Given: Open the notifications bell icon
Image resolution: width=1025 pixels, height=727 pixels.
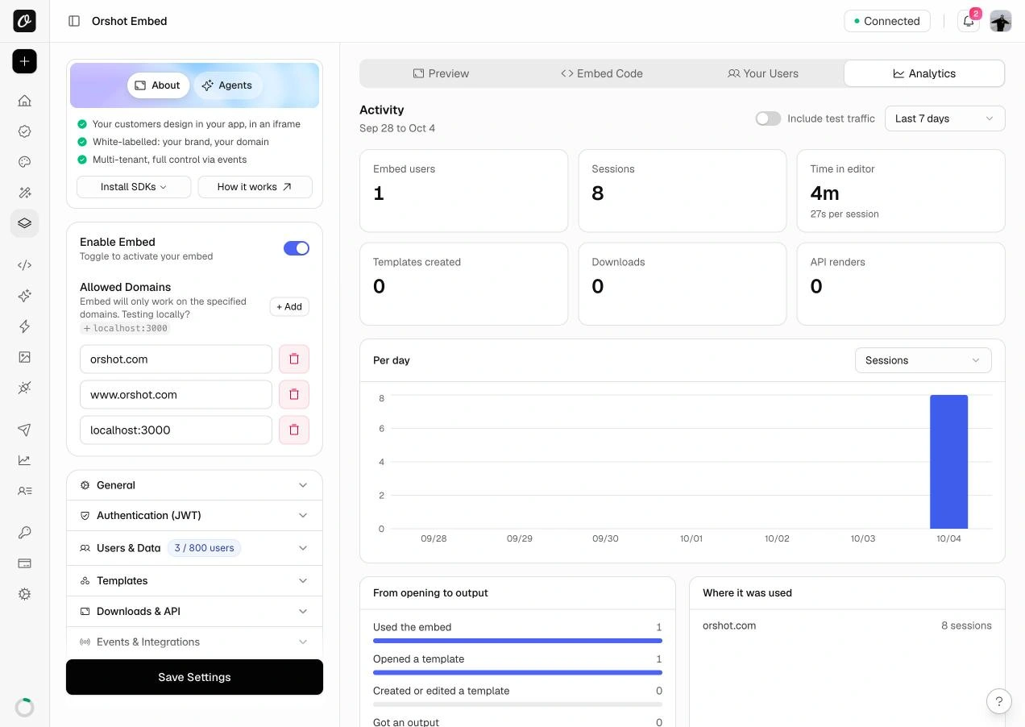Looking at the screenshot, I should pos(969,21).
